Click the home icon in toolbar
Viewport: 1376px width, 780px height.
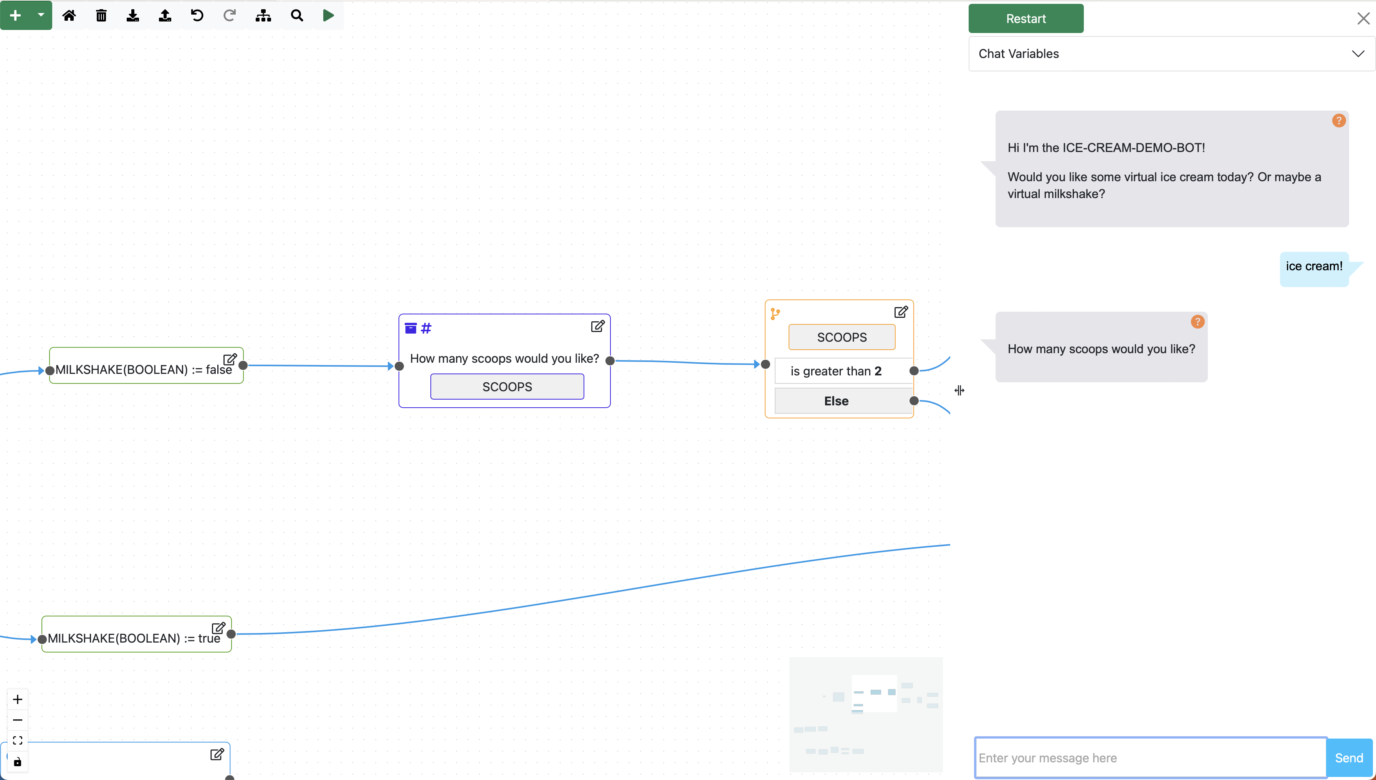point(69,15)
